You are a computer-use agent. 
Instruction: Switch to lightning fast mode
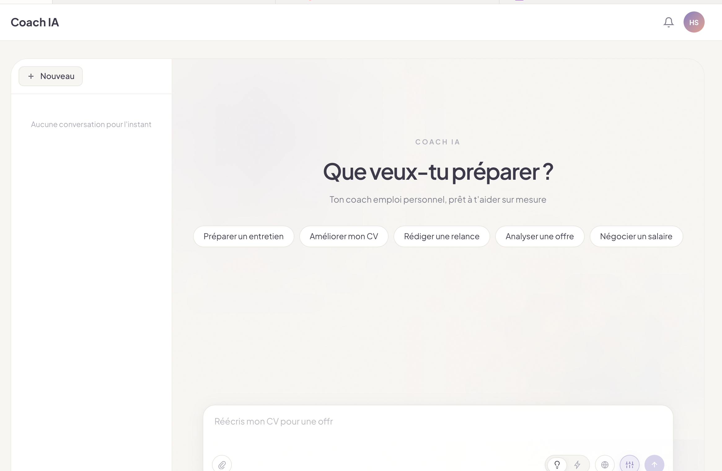click(x=577, y=464)
